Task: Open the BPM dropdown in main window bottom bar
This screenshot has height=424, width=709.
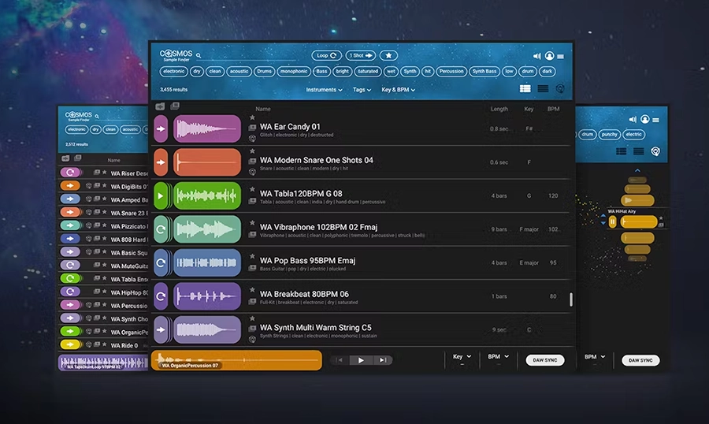Action: (x=499, y=356)
